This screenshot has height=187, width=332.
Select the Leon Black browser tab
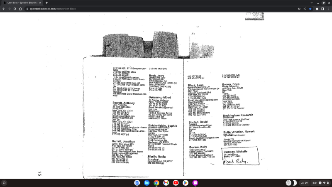22,3
